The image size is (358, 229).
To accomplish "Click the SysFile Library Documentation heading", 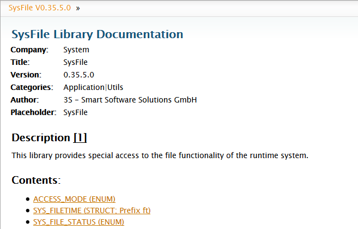I will [x=97, y=34].
